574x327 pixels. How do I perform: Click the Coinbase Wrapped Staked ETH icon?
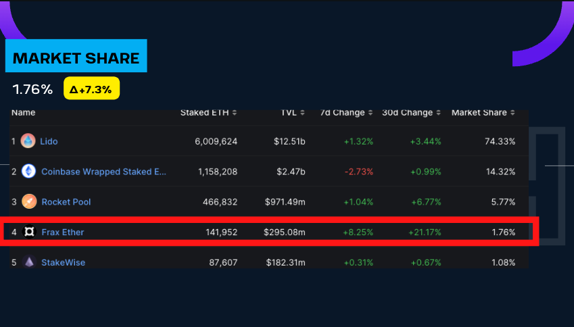pyautogui.click(x=28, y=172)
